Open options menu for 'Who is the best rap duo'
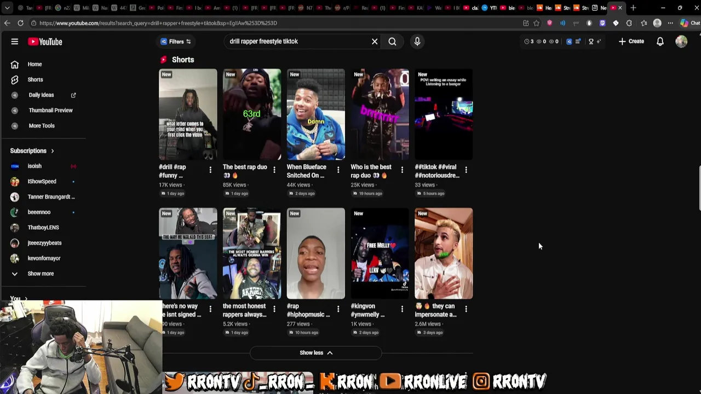The image size is (701, 394). (x=402, y=170)
